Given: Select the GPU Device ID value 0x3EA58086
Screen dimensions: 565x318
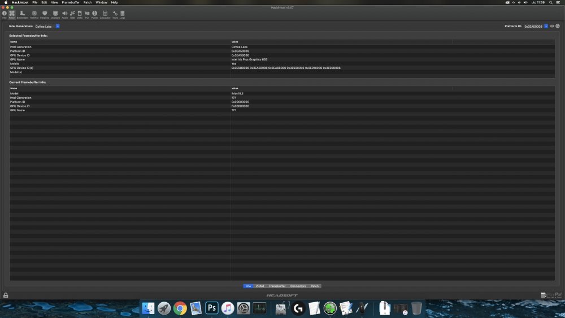Looking at the screenshot, I should (240, 55).
